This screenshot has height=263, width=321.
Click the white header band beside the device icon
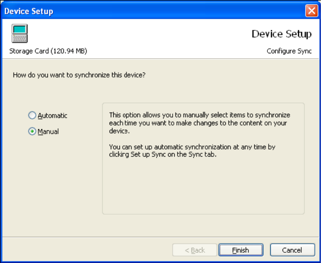(135, 35)
